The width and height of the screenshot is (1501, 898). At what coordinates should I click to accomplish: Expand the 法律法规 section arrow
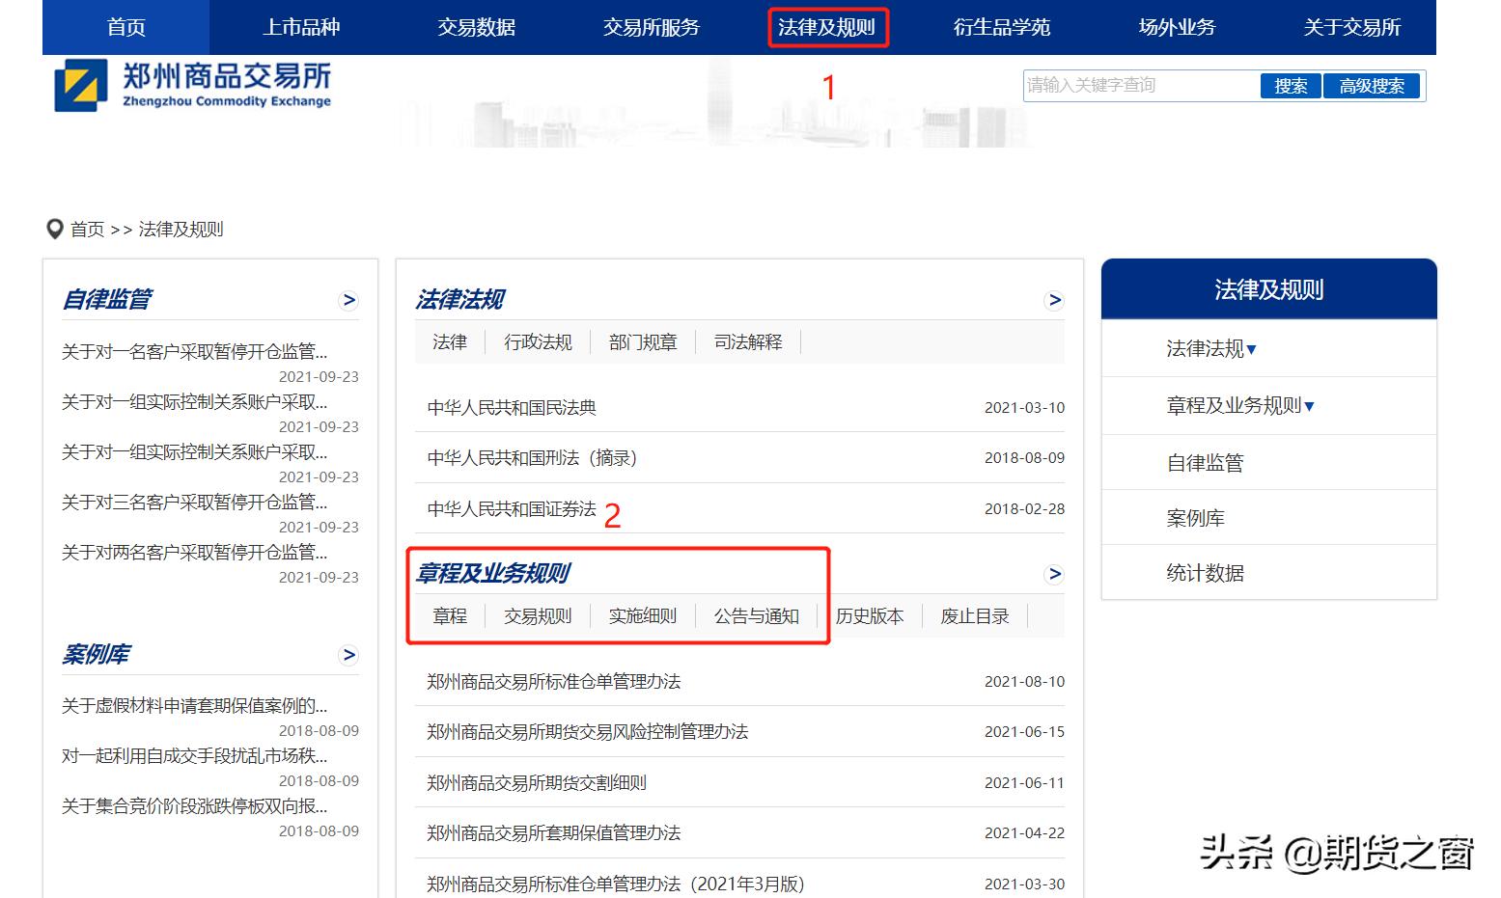pos(1055,299)
